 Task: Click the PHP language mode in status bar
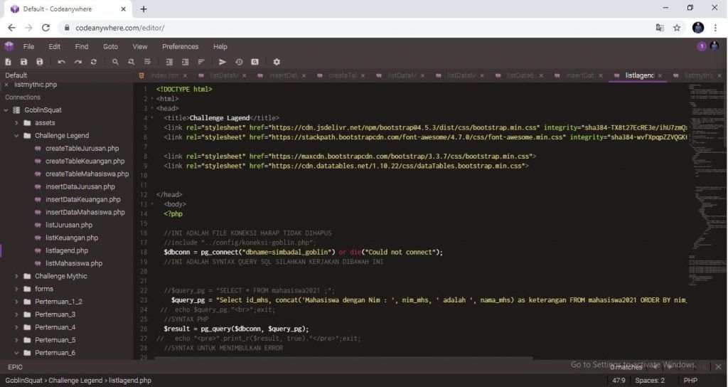690,381
